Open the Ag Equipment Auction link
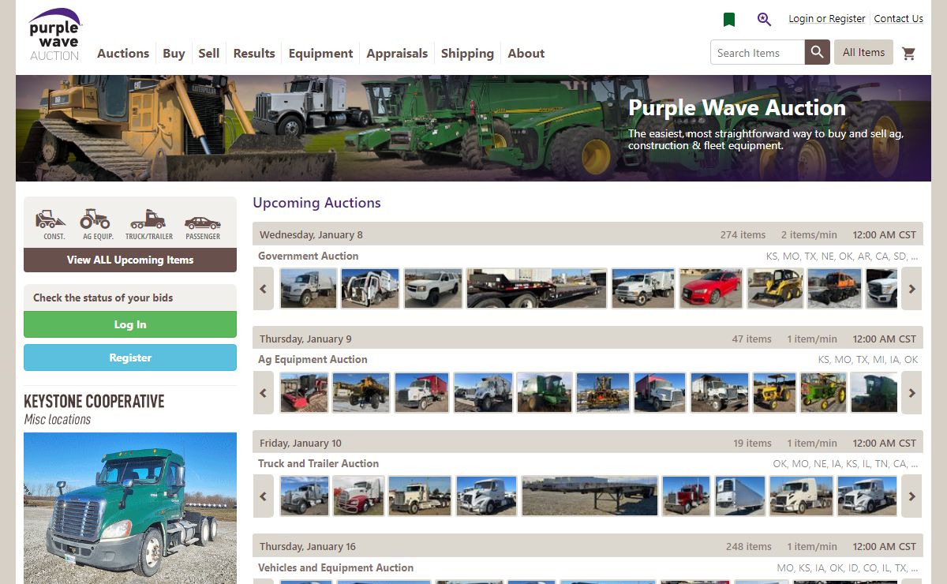 tap(313, 359)
